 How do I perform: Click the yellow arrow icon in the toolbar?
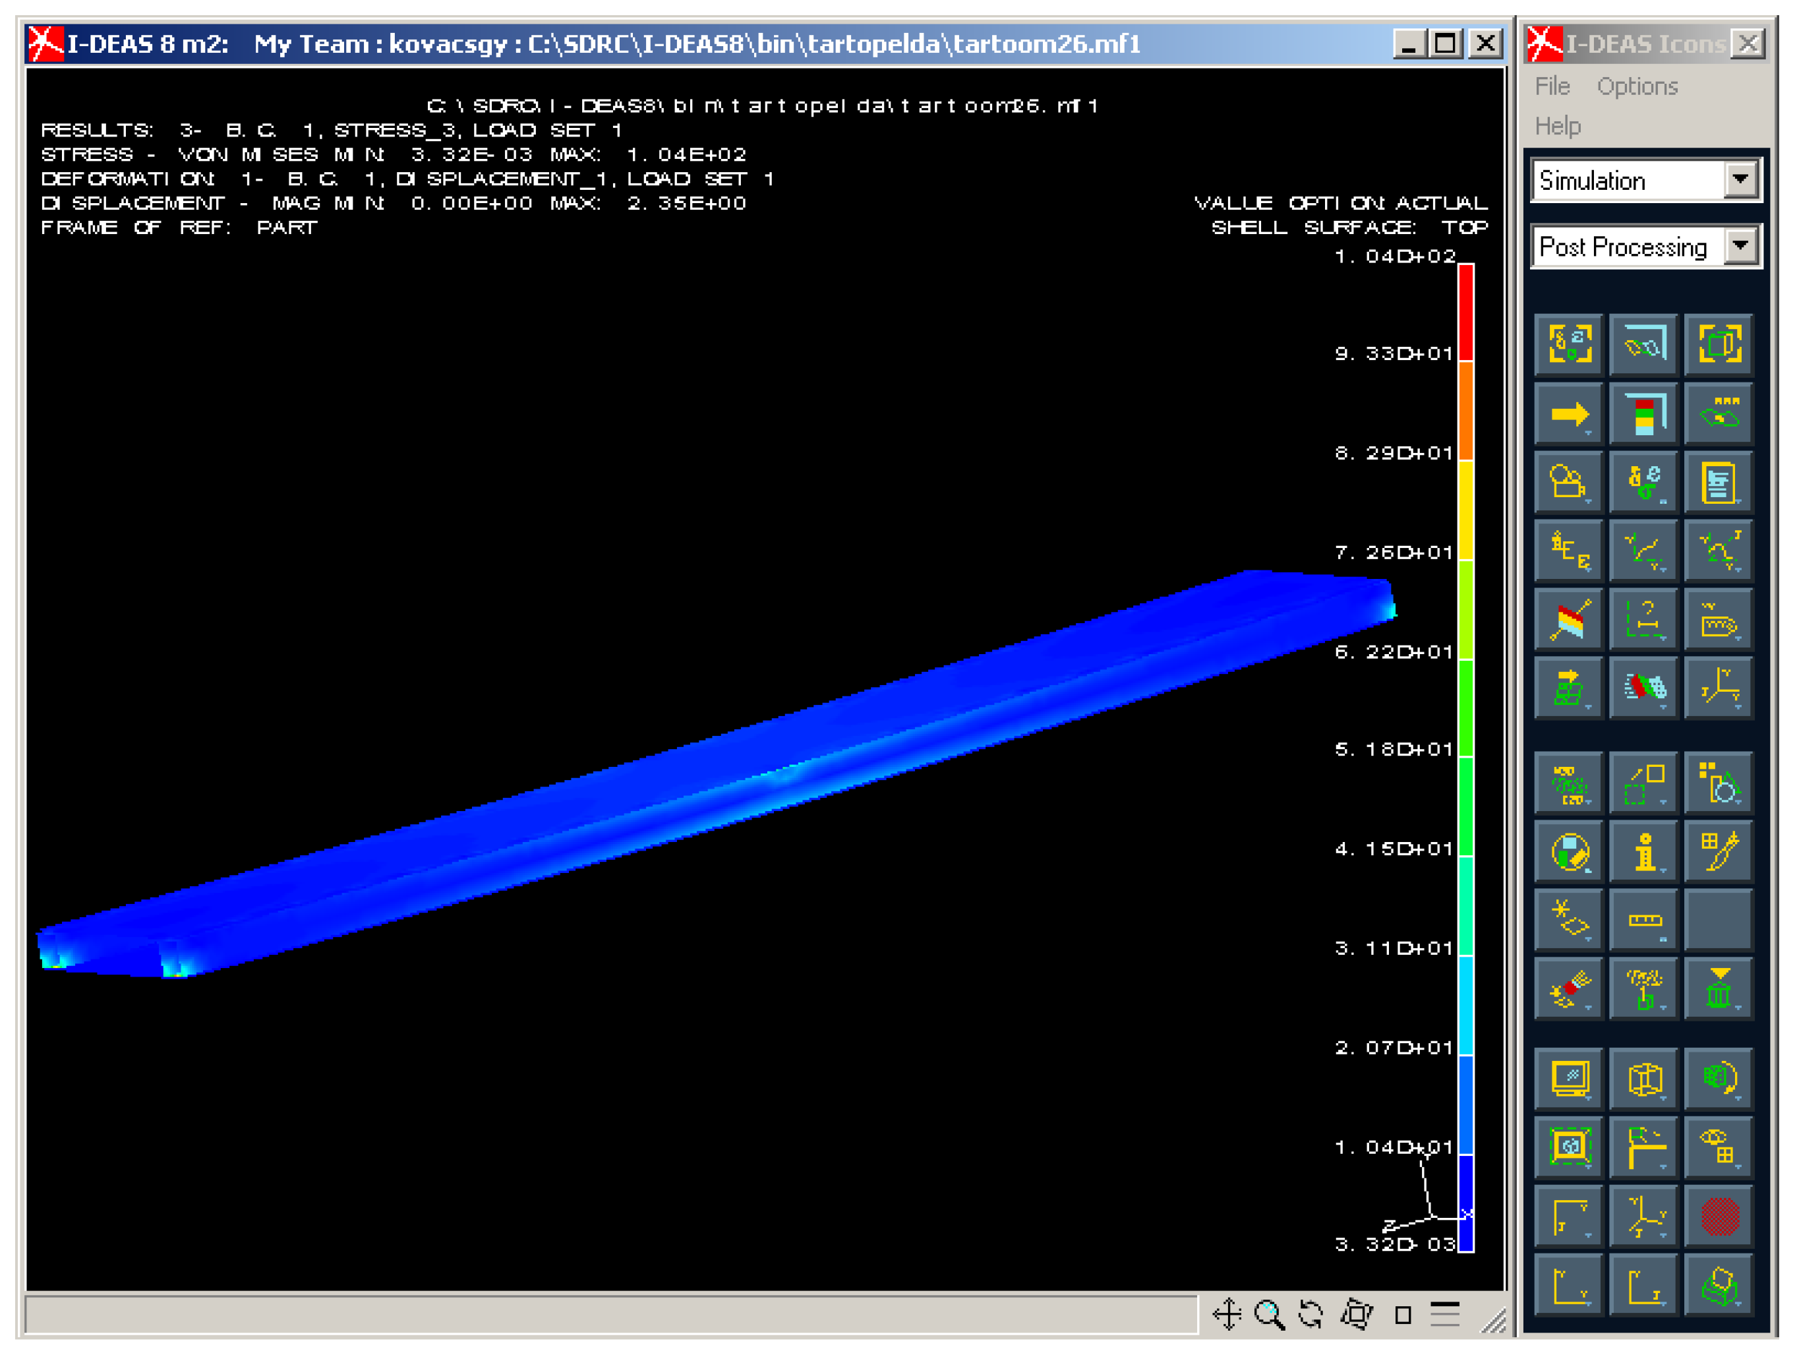[1569, 415]
